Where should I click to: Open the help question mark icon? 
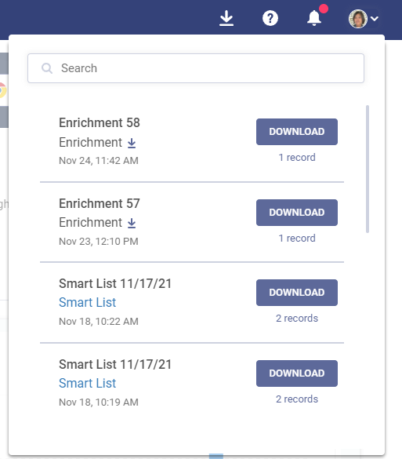pos(270,19)
